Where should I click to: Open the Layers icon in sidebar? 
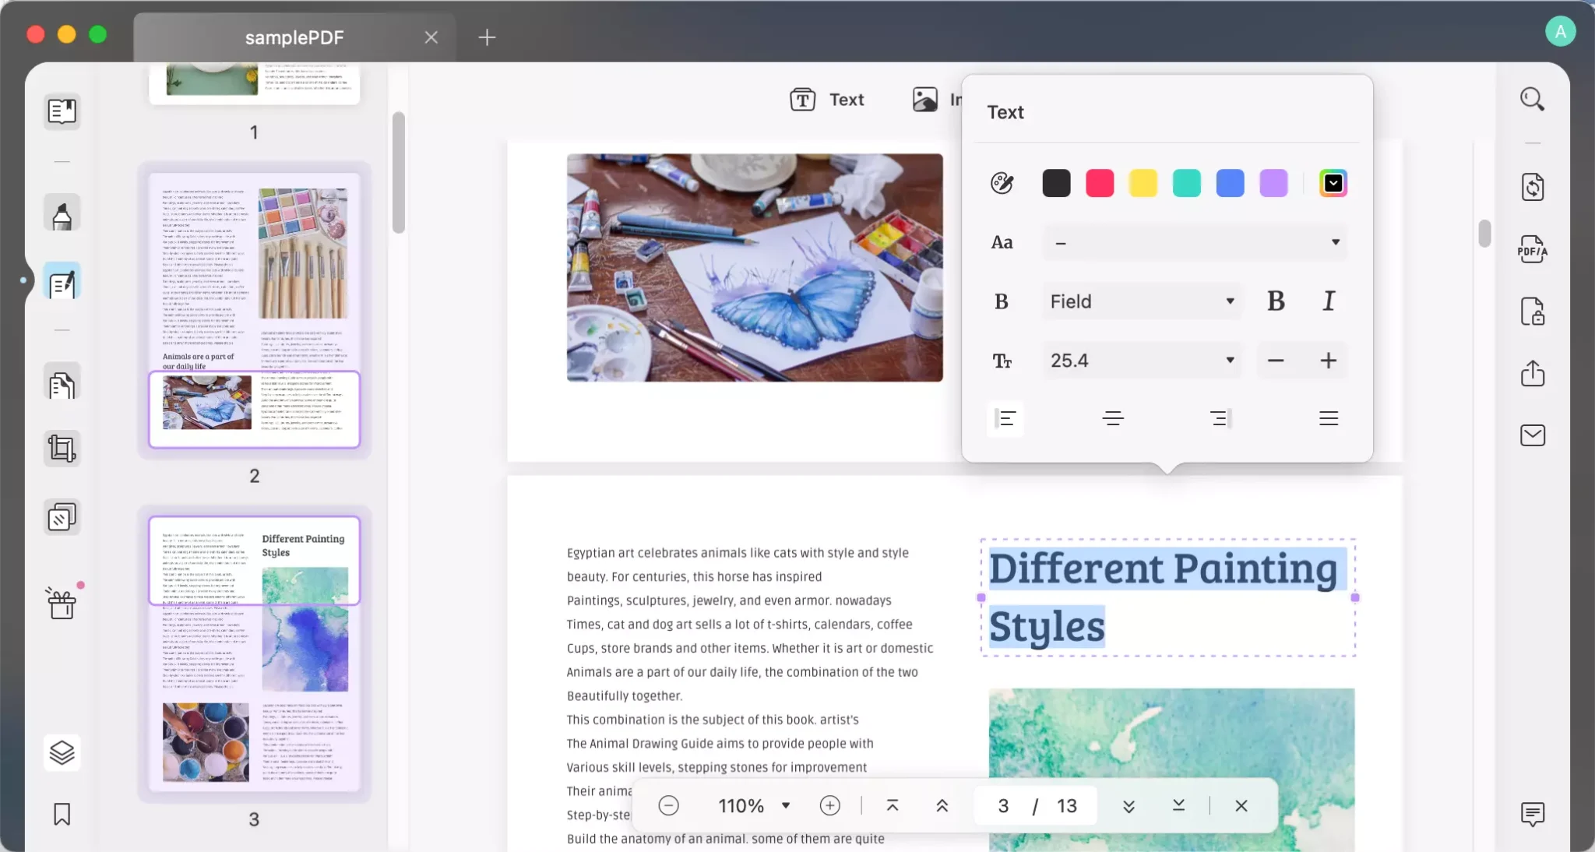(x=62, y=752)
